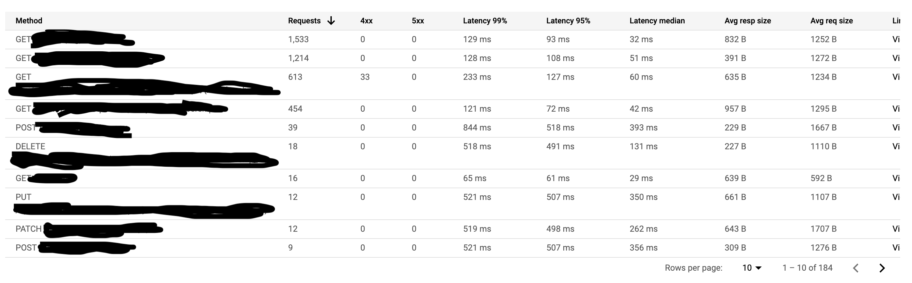Go to previous page of results
The image size is (912, 283).
(856, 268)
